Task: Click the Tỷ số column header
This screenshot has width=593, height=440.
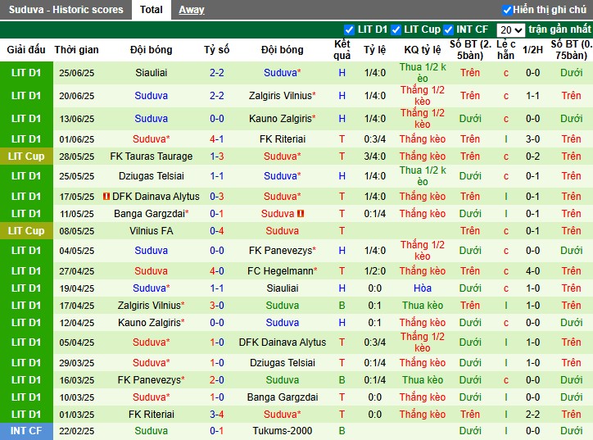Action: (x=217, y=49)
